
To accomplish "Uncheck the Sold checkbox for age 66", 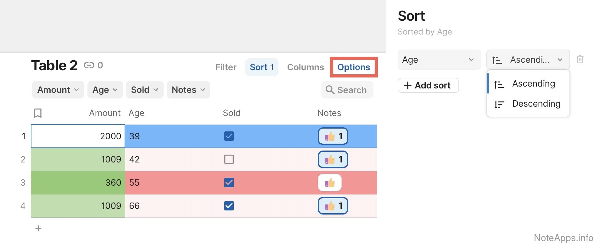I will click(229, 206).
